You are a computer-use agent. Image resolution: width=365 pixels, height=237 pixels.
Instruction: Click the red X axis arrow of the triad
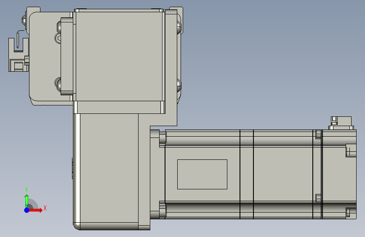point(35,210)
